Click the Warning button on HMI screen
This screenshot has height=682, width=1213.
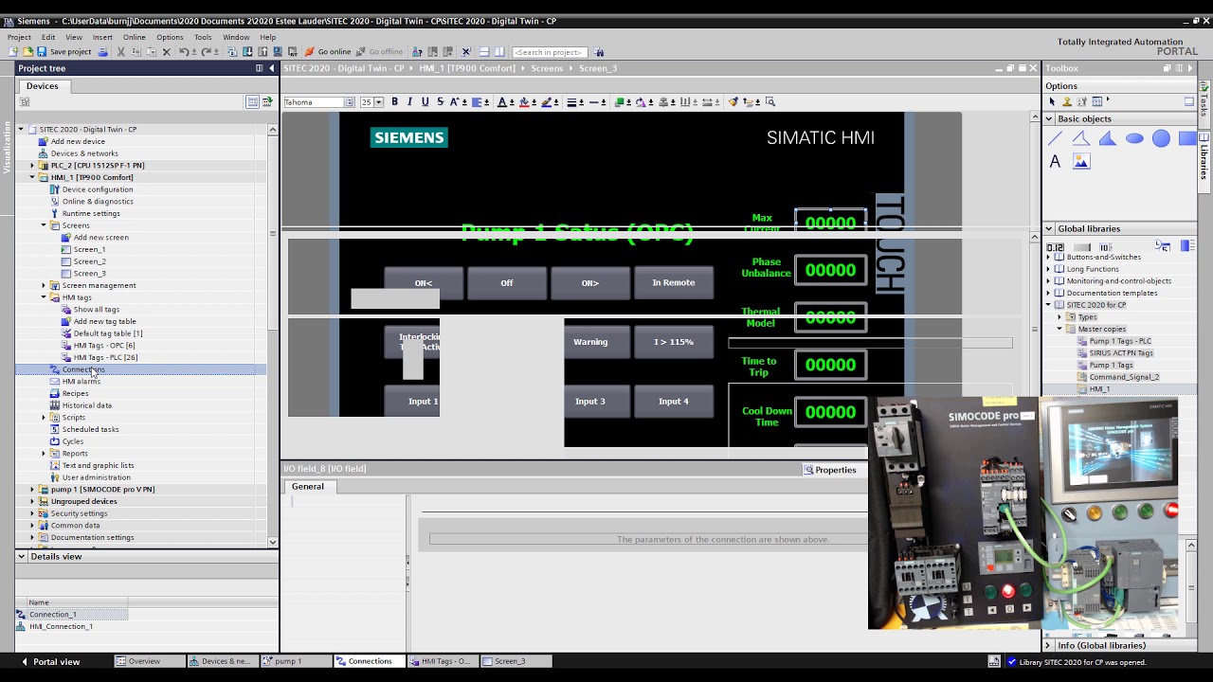click(590, 342)
